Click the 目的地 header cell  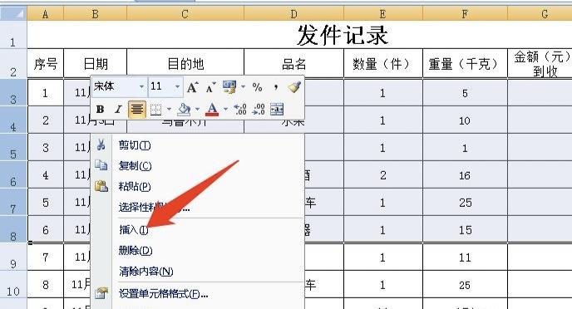click(x=185, y=63)
